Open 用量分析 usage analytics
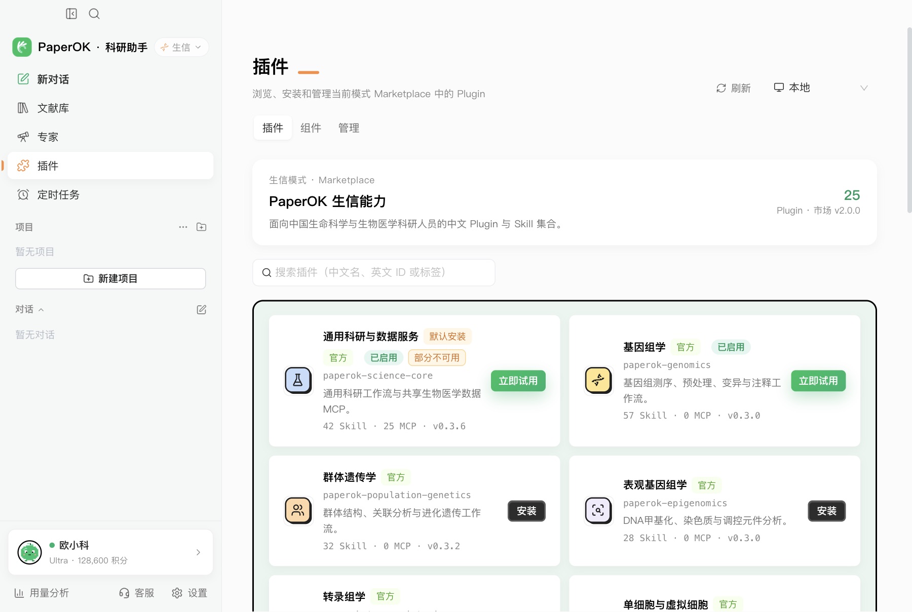Viewport: 912px width, 612px height. tap(42, 593)
